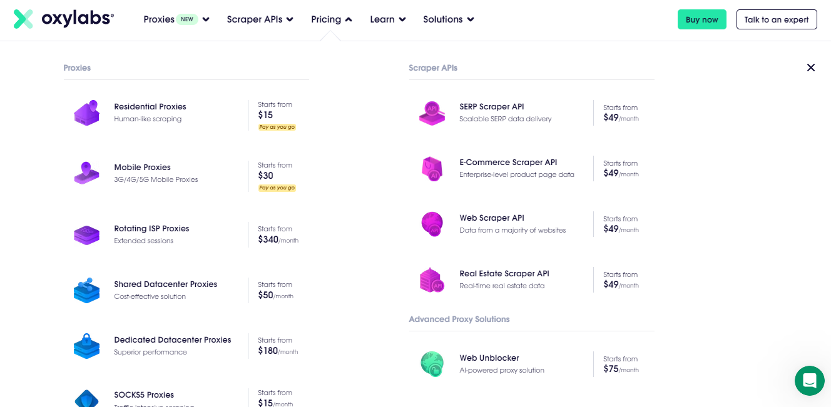Click Web Scraper API $49/month price

(621, 229)
